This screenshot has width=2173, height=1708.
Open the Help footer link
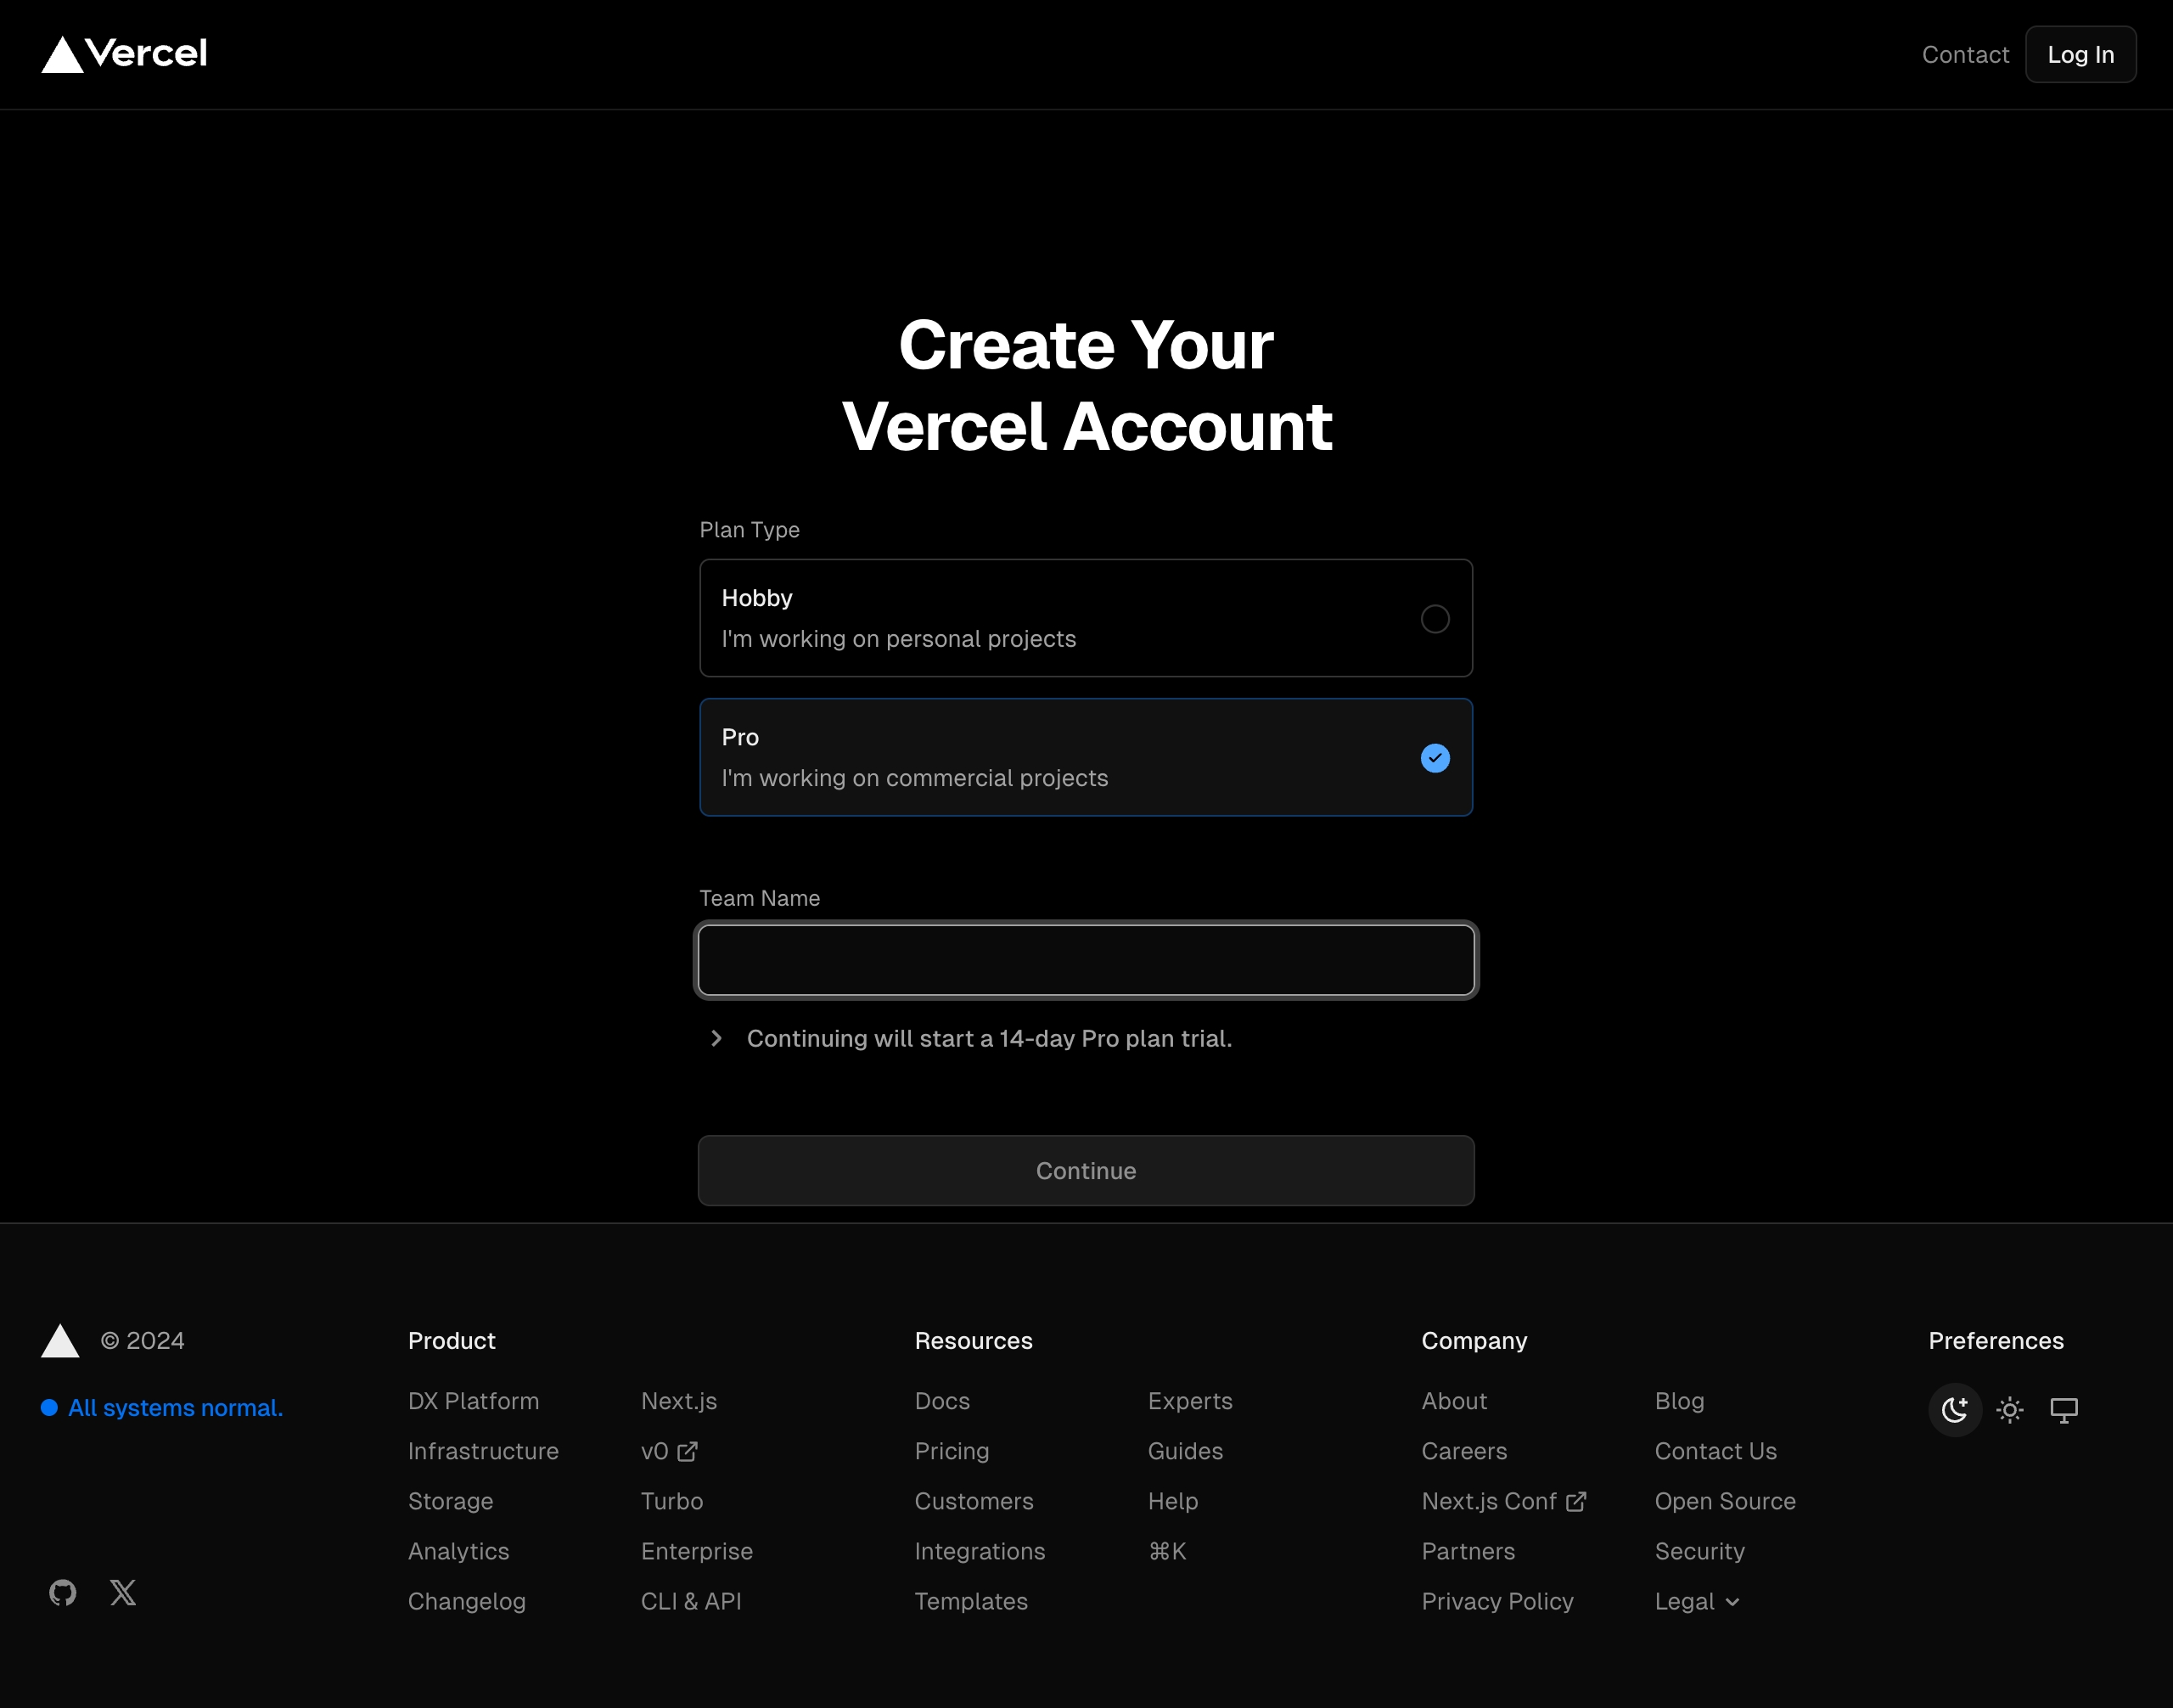tap(1173, 1501)
